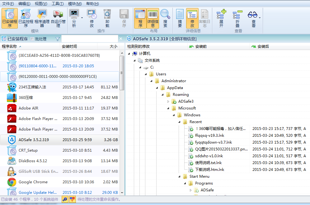Collapse the Recent folder node
Screen dimensions: 310x205
[x=179, y=122]
